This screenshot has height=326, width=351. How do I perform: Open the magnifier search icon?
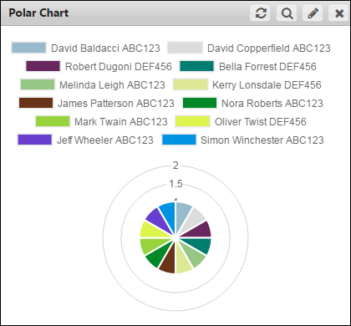(x=287, y=13)
